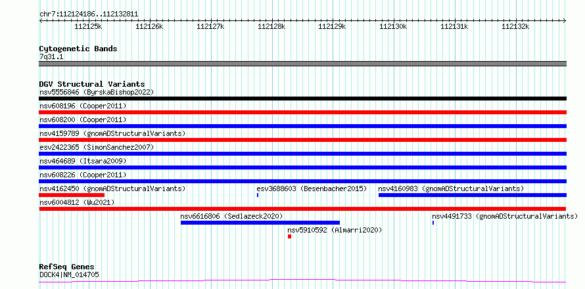585x289 pixels.
Task: Click the 7q31.1 band label
Action: (x=51, y=57)
